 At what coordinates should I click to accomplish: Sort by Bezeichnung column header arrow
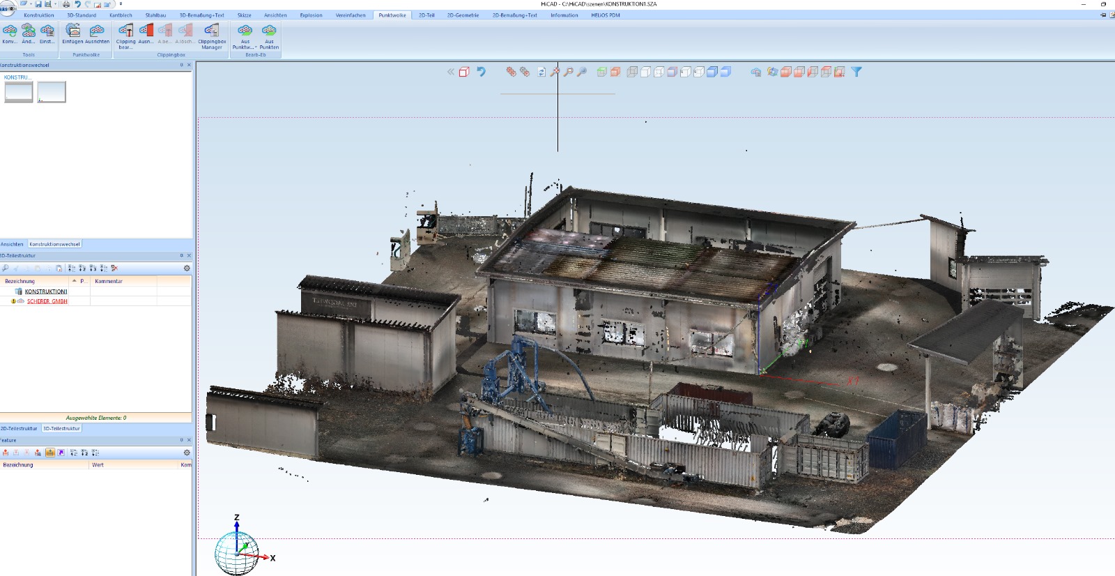75,281
